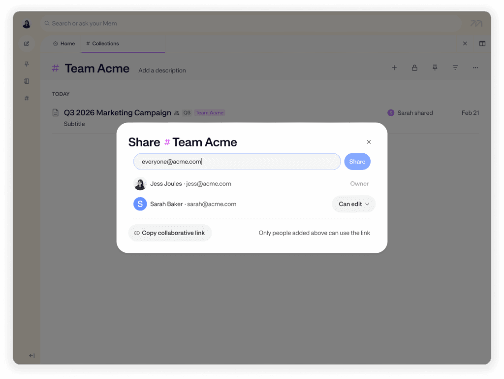
Task: Click the shared people icon on the note row
Action: 177,113
